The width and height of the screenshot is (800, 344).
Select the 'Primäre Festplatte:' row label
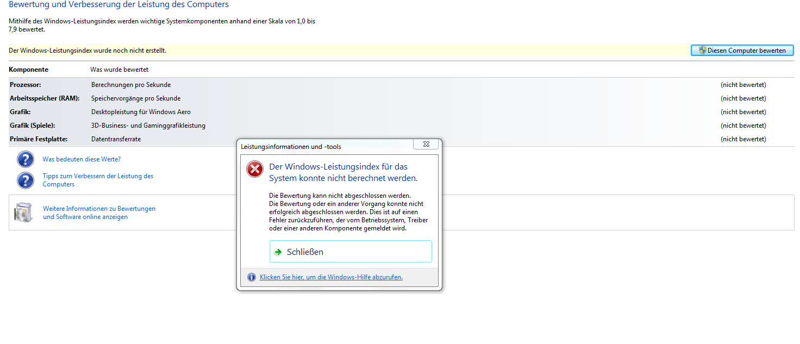coord(39,139)
